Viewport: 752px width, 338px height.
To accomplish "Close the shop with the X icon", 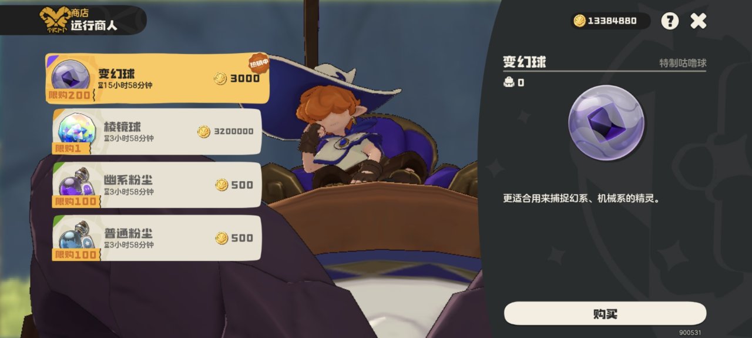I will tap(699, 21).
